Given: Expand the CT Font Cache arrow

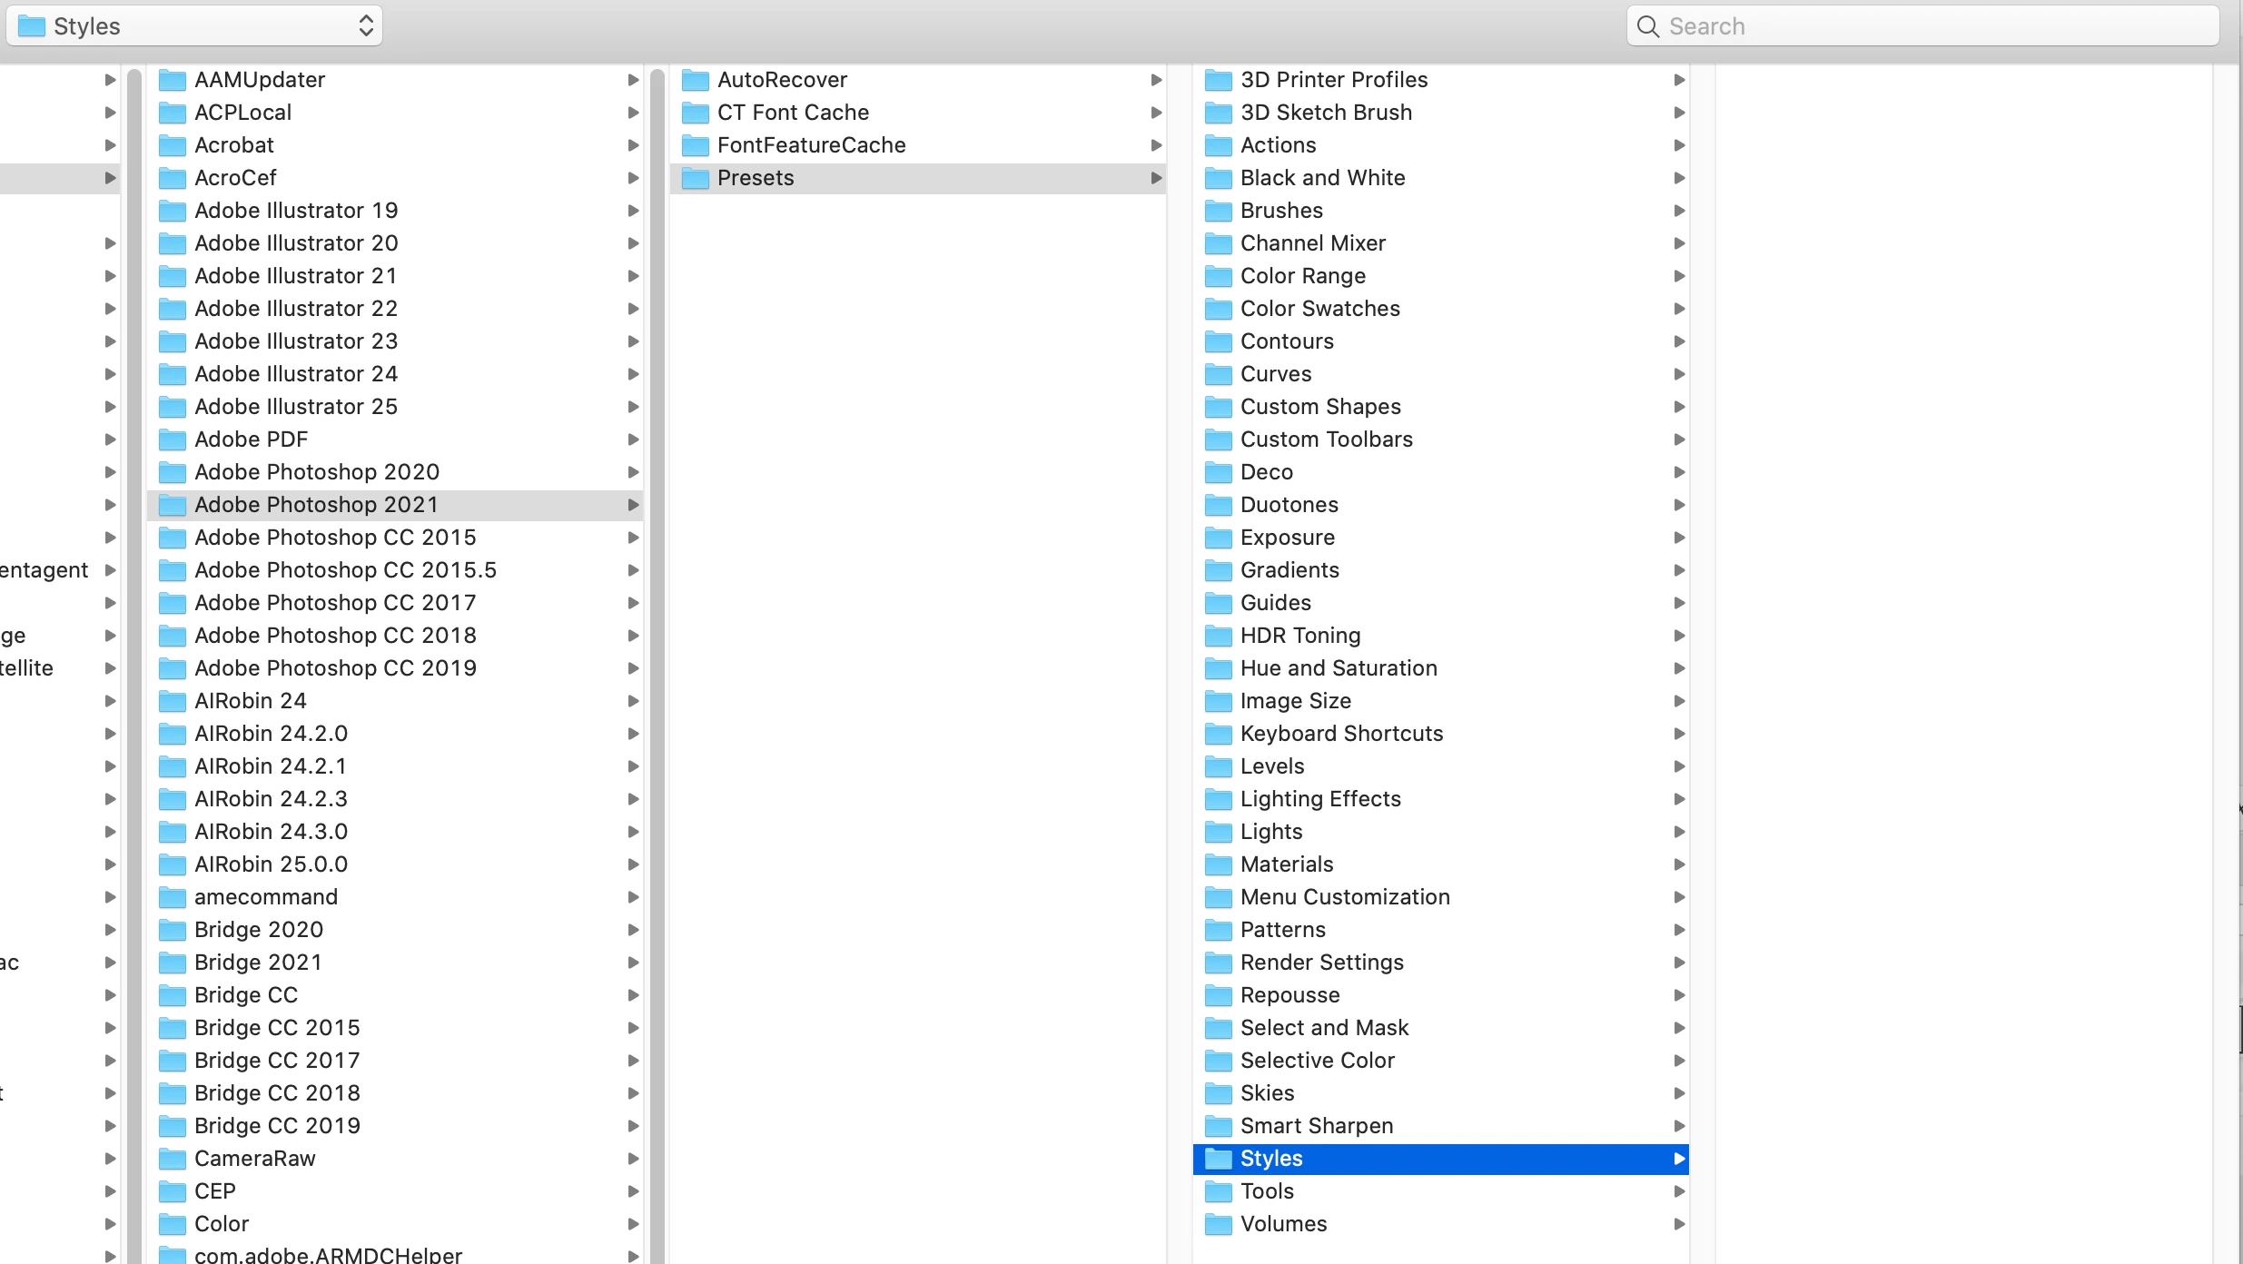Looking at the screenshot, I should [1156, 113].
